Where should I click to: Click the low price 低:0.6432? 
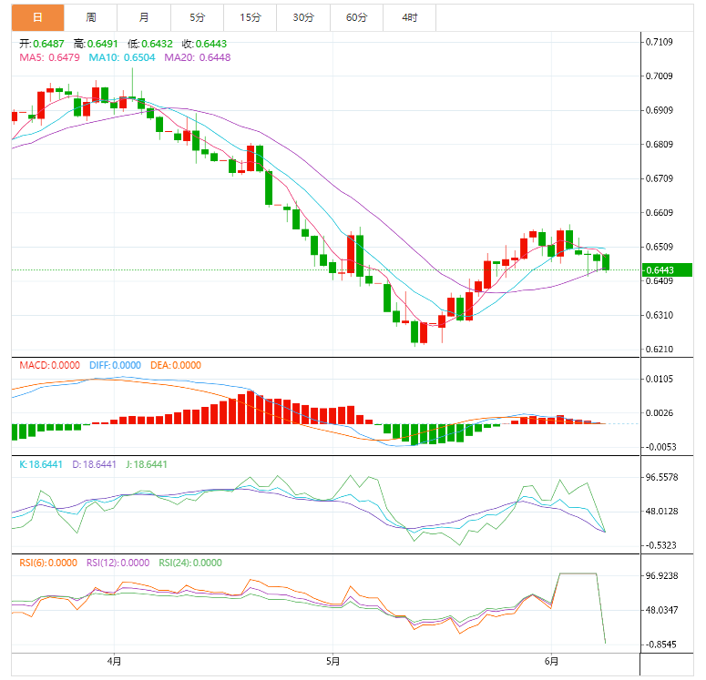point(150,44)
